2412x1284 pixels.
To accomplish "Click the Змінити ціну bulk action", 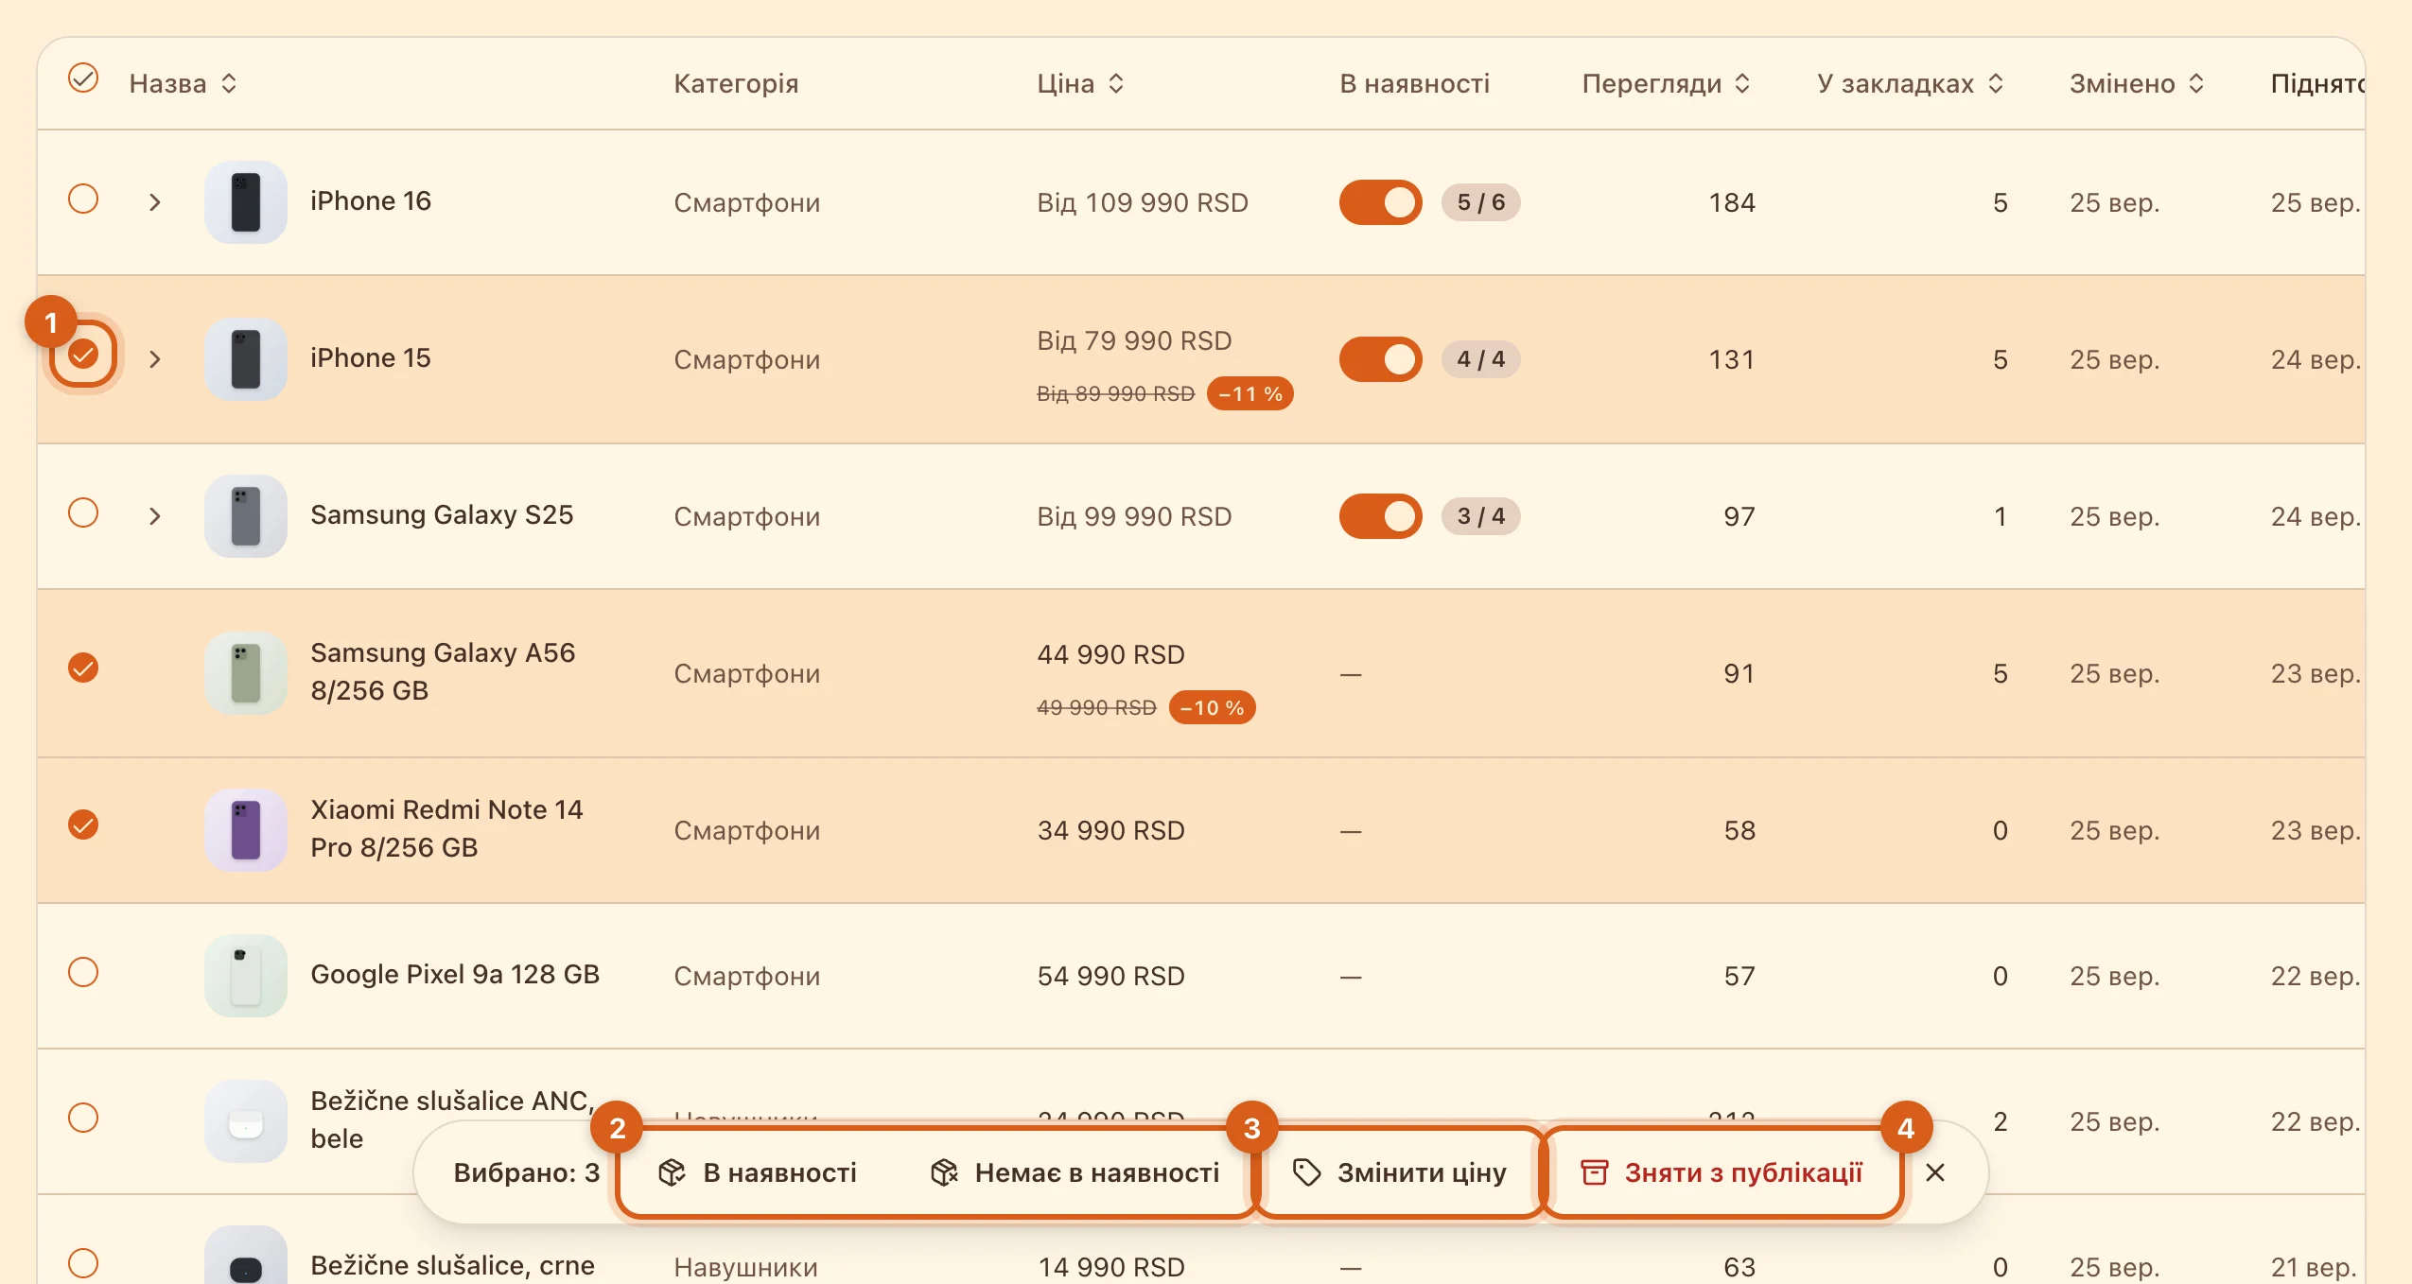I will tap(1399, 1173).
